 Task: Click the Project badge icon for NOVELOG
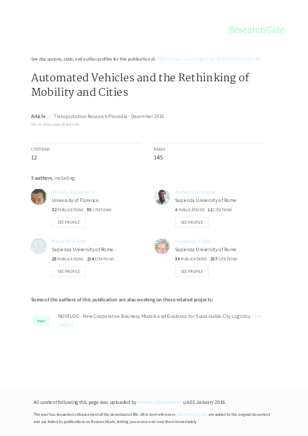(41, 320)
